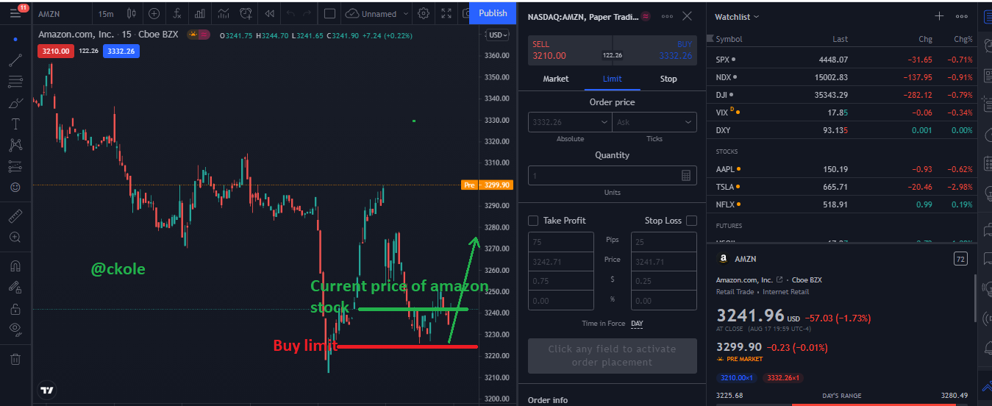The height and width of the screenshot is (406, 992).
Task: Click the 72 badge in AMZN details
Action: (960, 259)
